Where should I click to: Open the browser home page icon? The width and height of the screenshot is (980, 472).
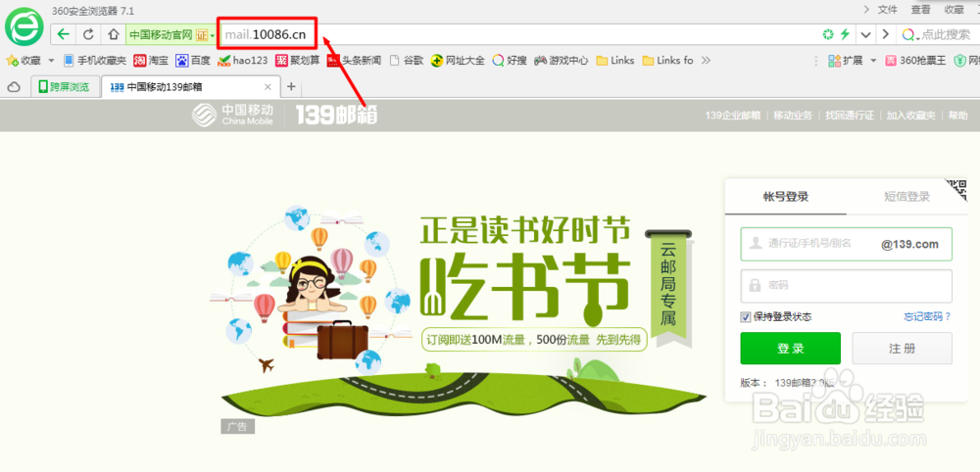click(113, 34)
